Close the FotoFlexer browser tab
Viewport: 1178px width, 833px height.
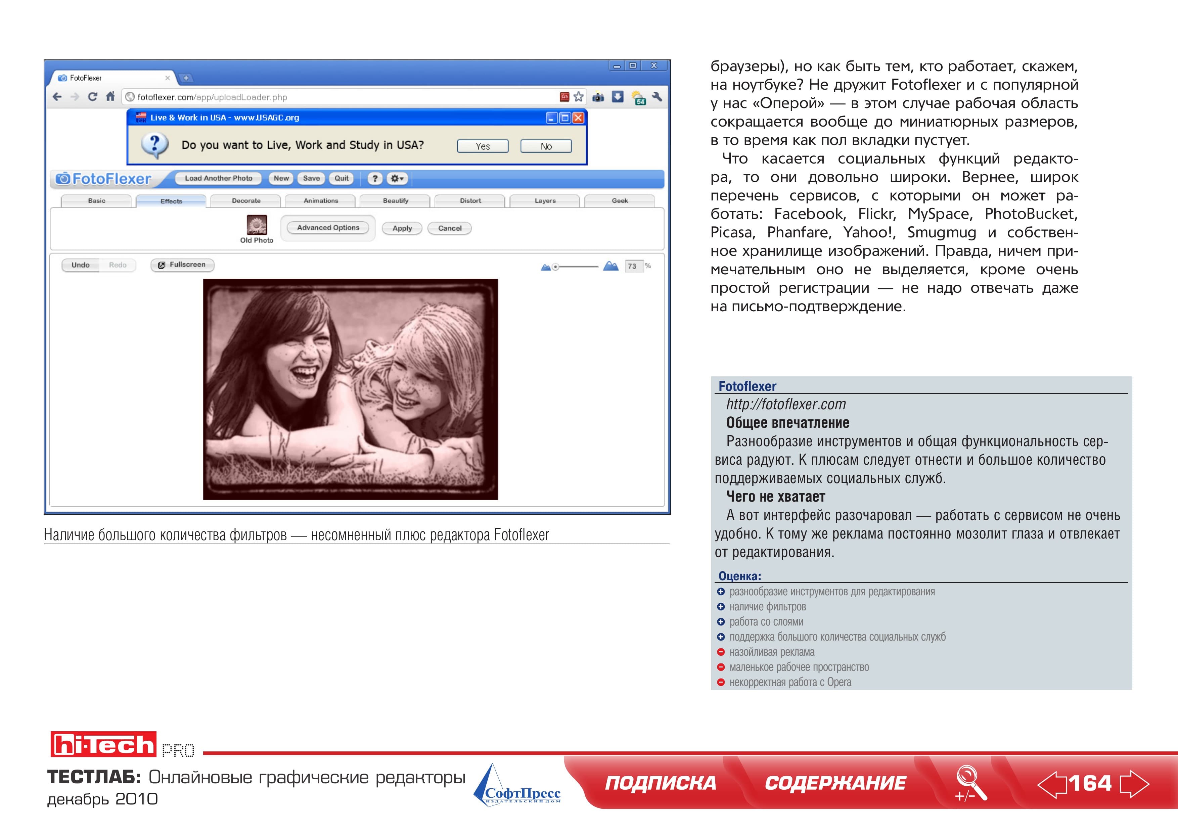tap(167, 78)
